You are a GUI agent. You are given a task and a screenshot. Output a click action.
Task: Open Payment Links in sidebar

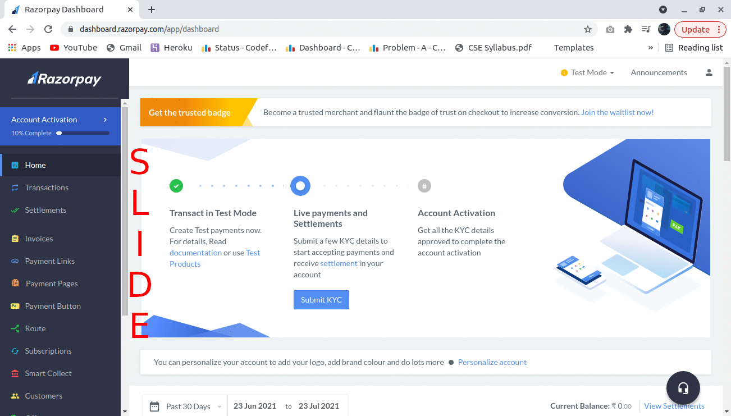pos(61,261)
